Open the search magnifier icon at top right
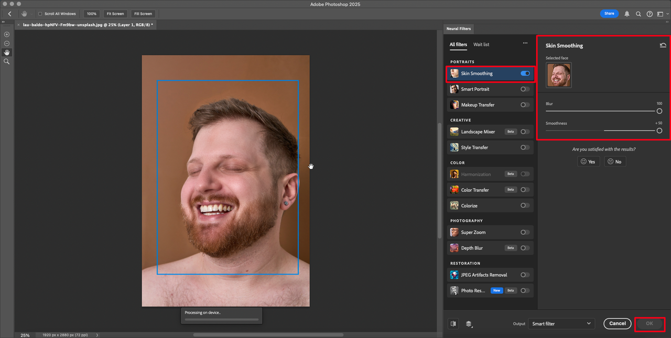 (638, 14)
